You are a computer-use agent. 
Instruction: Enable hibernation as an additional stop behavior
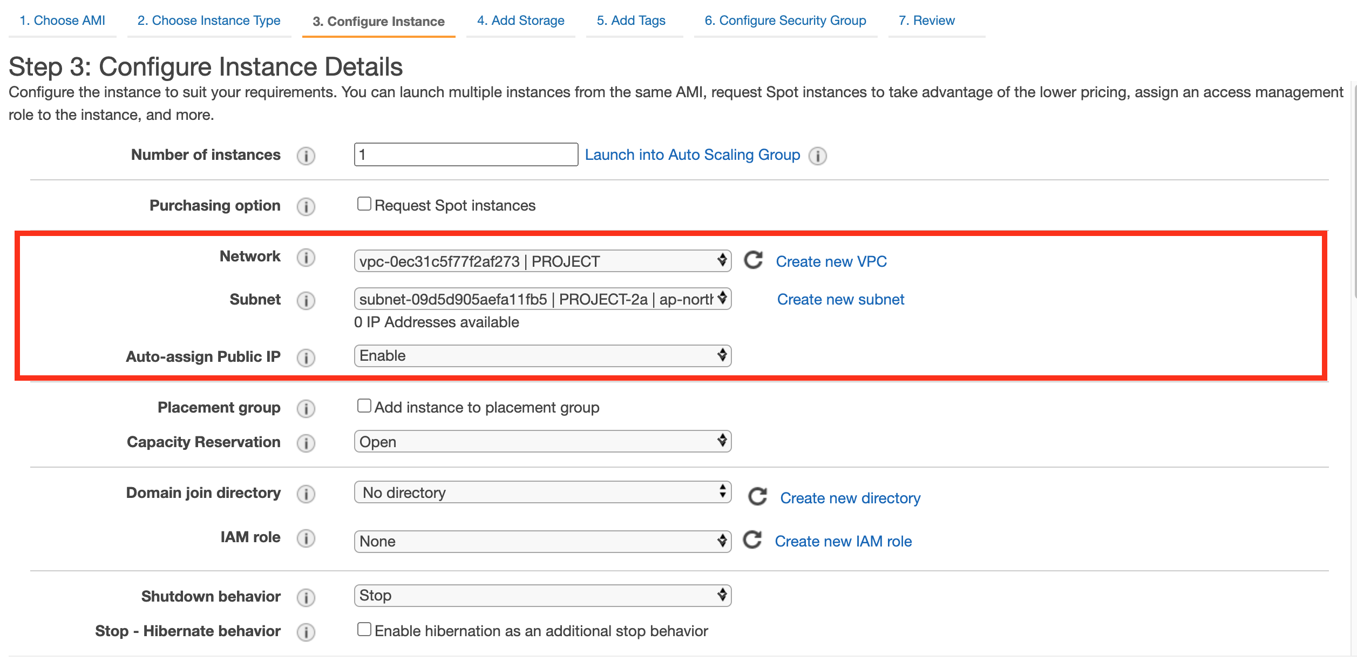click(x=364, y=630)
